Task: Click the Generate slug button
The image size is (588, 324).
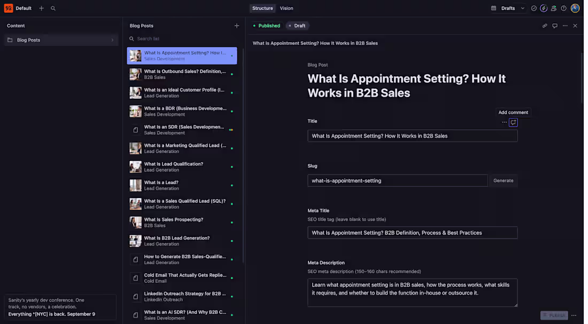Action: (503, 180)
